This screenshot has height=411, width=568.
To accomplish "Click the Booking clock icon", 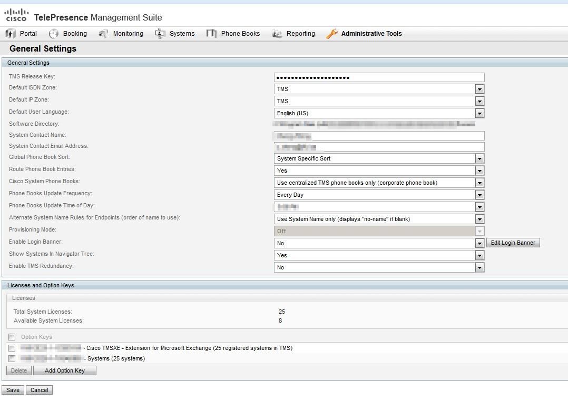I will click(x=53, y=34).
